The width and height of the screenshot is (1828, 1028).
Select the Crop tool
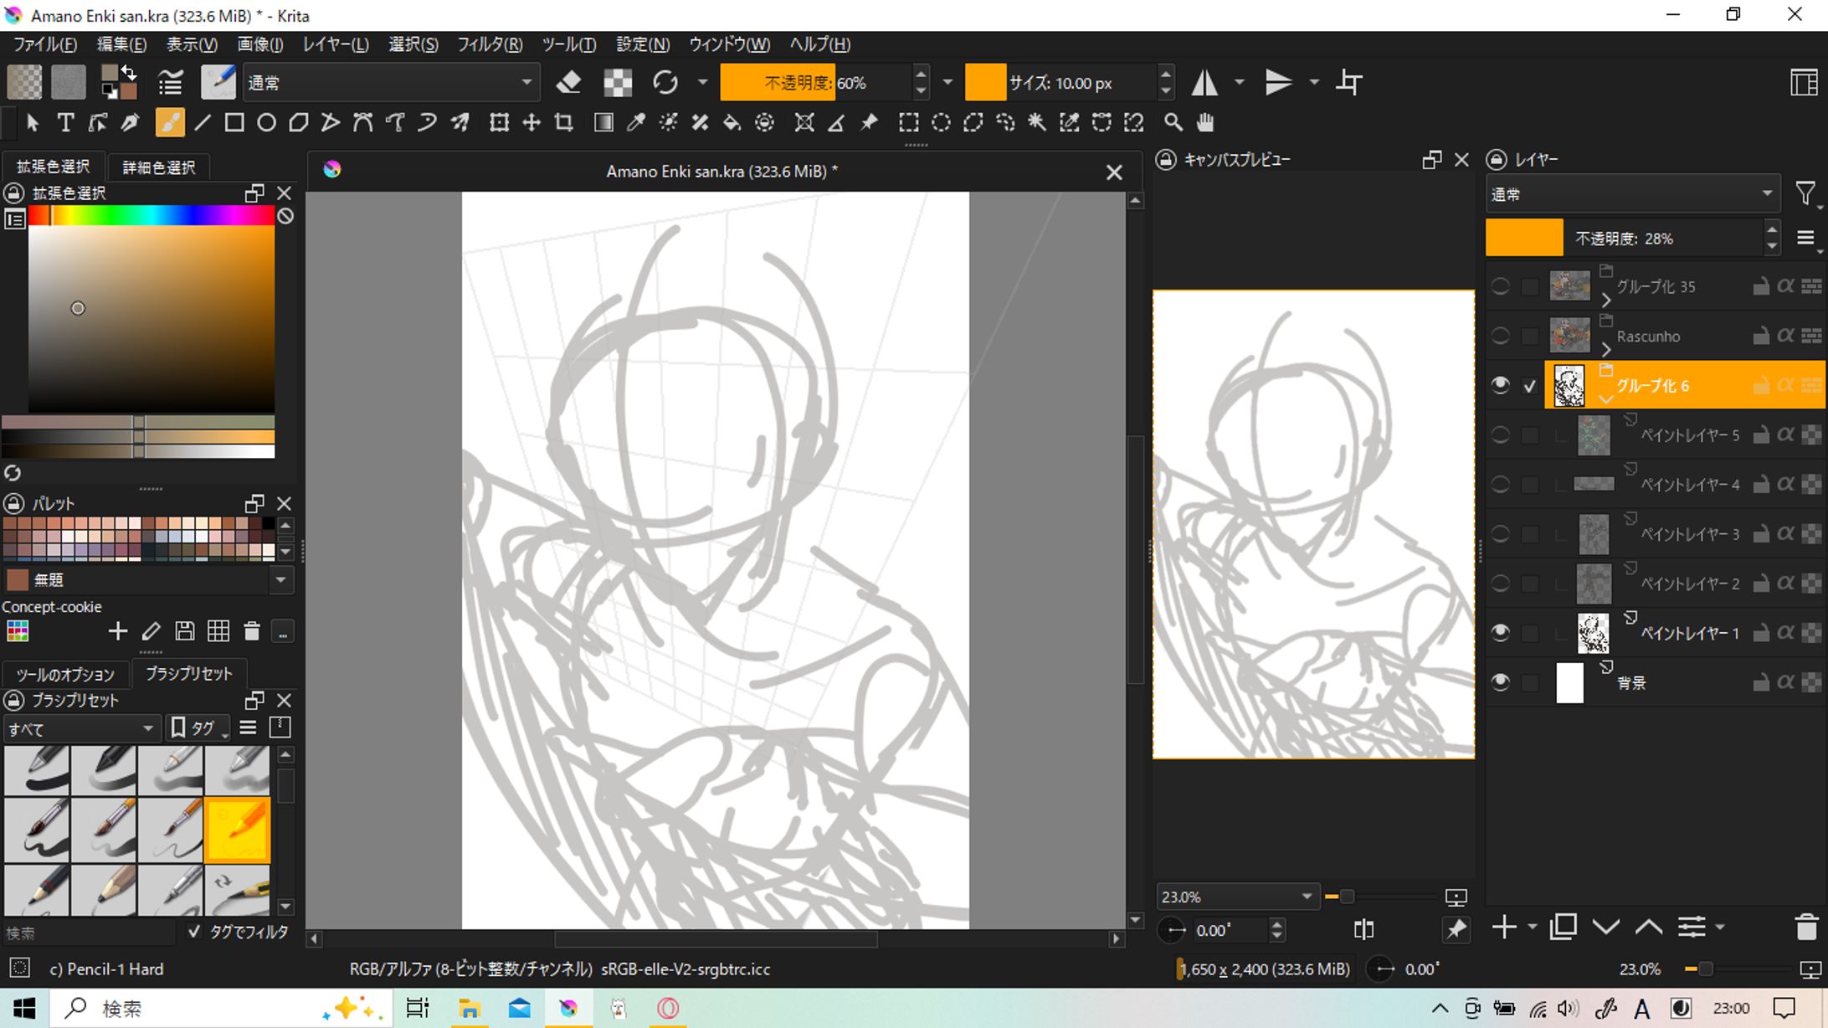564,123
